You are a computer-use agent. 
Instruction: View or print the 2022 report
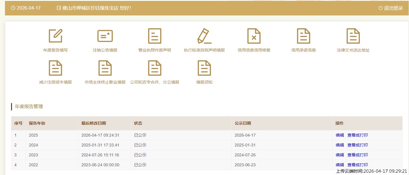click(x=358, y=165)
